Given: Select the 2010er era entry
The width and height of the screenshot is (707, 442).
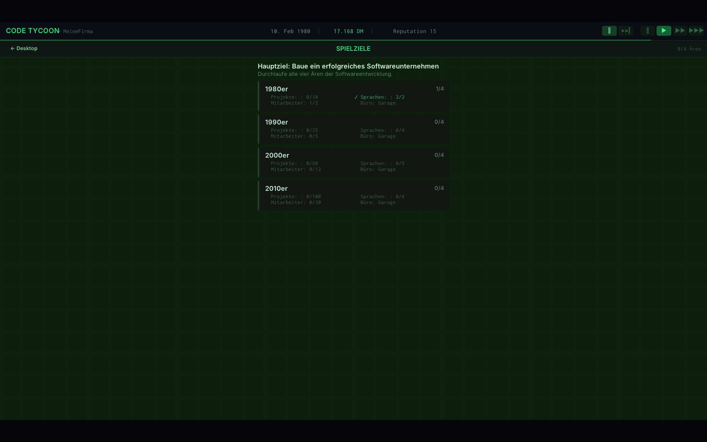Looking at the screenshot, I should [353, 195].
